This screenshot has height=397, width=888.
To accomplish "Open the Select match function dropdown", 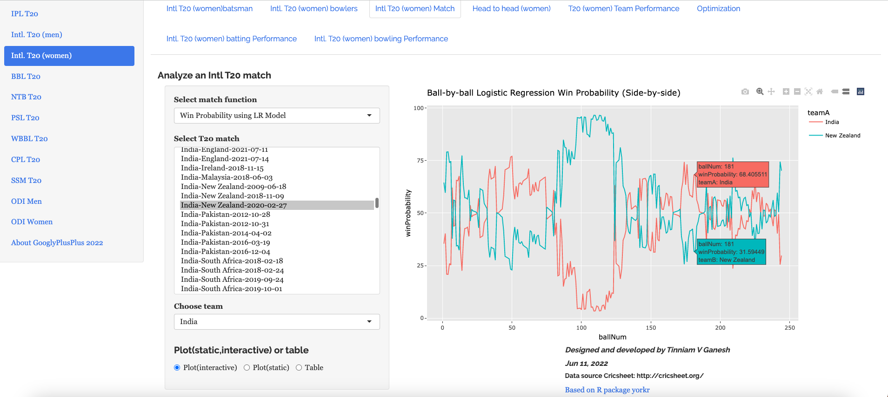I will (277, 116).
